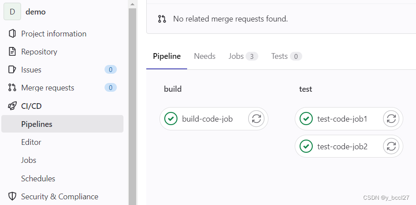This screenshot has width=416, height=205.
Task: Retry the test-code-job1 job
Action: point(392,119)
